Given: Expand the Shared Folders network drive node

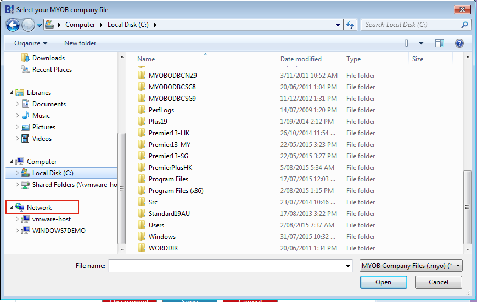Looking at the screenshot, I should coord(17,185).
